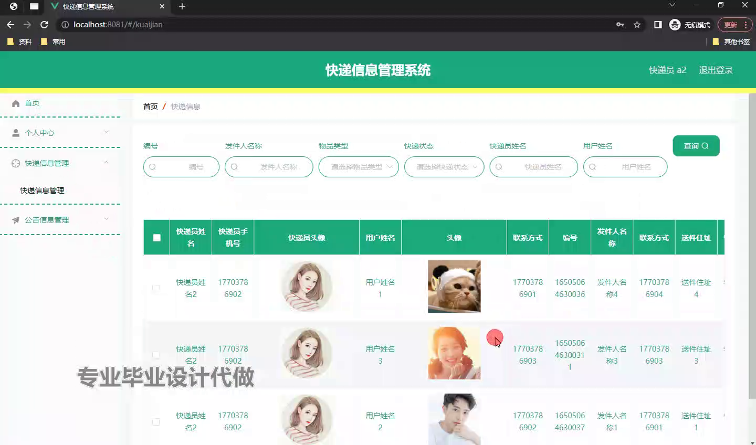Open the 公告信息管理 sidebar menu
This screenshot has width=756, height=445.
click(60, 220)
